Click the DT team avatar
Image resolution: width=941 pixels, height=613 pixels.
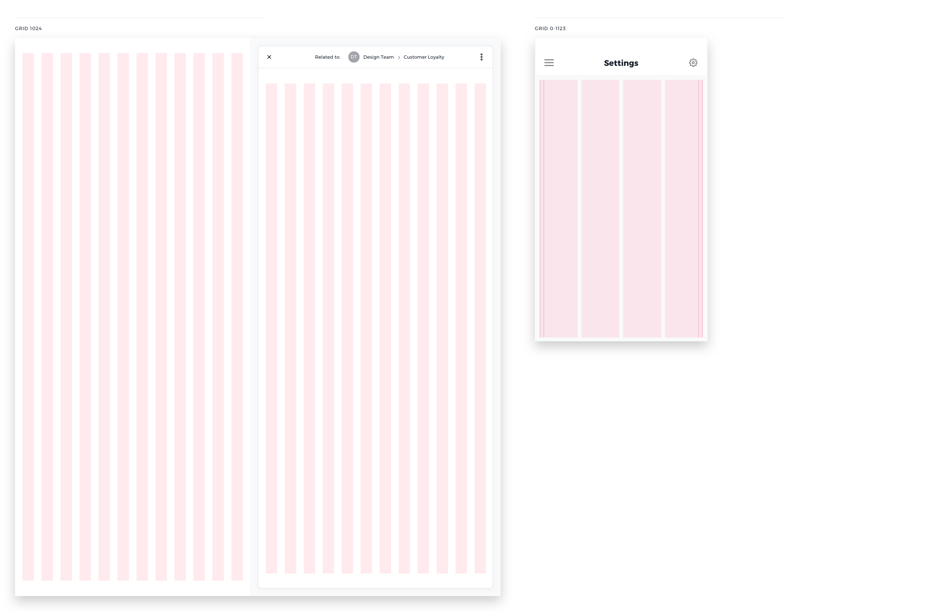tap(353, 56)
